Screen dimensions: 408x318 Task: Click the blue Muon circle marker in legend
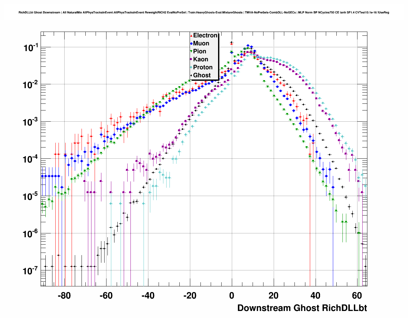[192, 43]
